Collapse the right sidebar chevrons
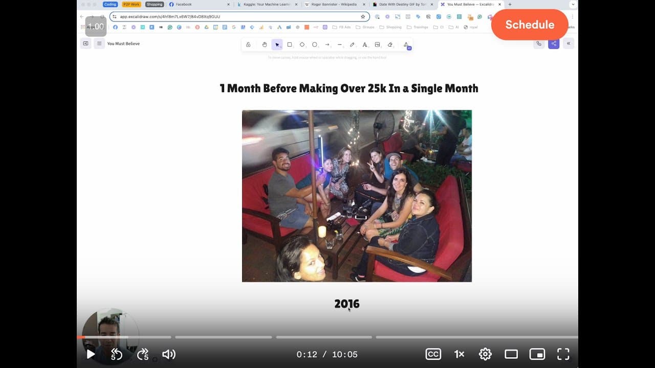This screenshot has height=368, width=655. pyautogui.click(x=569, y=43)
